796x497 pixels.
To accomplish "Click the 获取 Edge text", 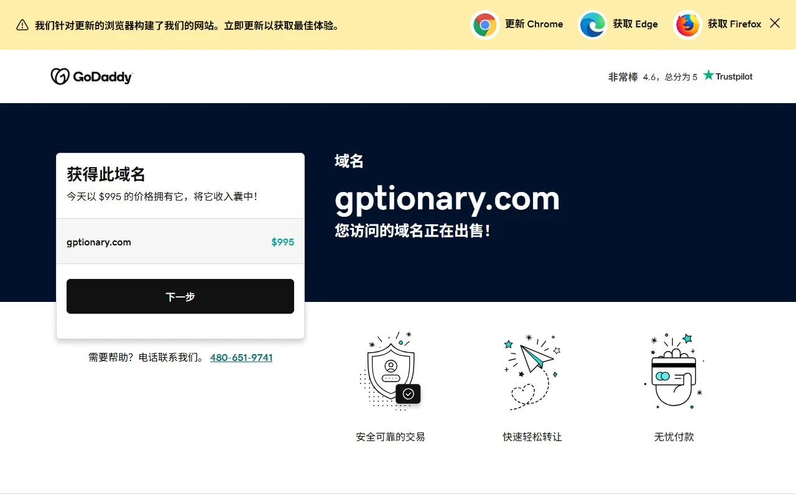I will tap(636, 24).
